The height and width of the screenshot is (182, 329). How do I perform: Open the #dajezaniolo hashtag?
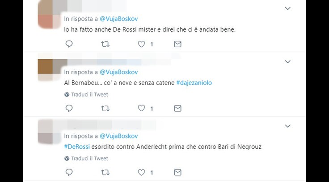194,83
